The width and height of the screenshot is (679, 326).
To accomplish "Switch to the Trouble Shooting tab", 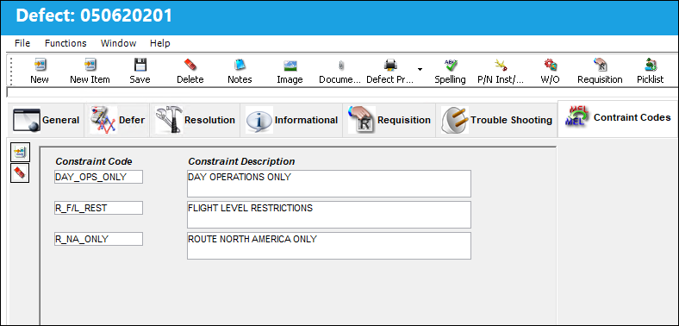I will point(496,120).
